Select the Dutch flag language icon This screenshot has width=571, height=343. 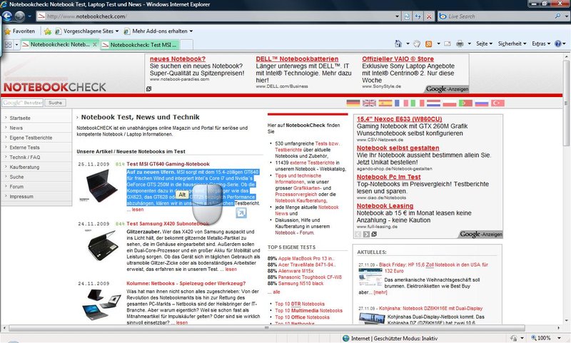click(x=433, y=103)
